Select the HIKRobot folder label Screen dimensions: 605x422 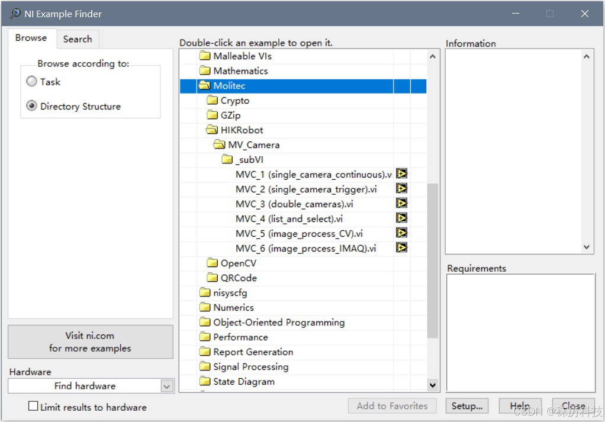pyautogui.click(x=242, y=130)
